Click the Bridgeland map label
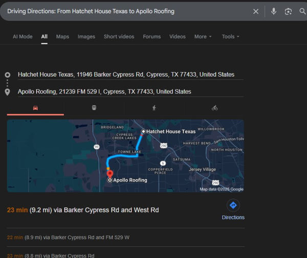 (x=113, y=127)
